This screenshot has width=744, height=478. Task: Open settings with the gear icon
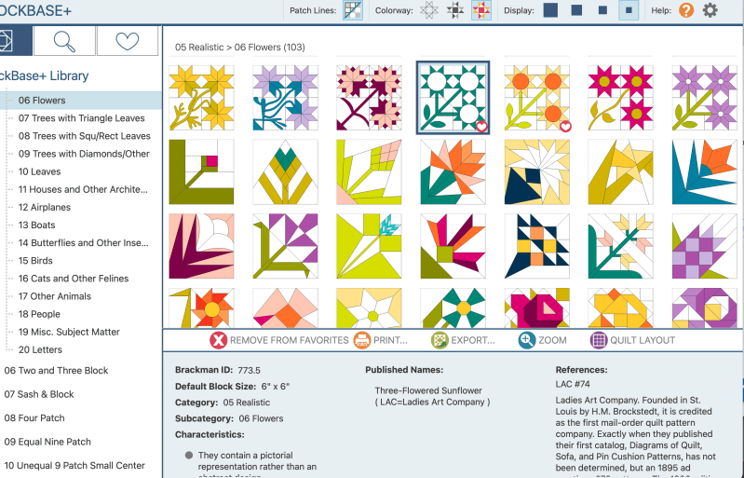710,10
